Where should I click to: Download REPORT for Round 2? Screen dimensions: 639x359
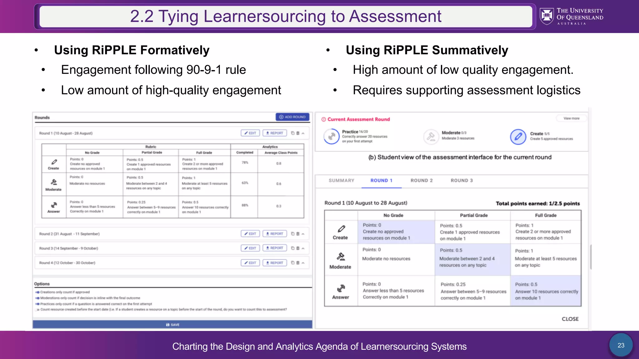275,234
